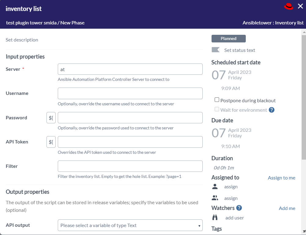
Task: Open the ${ variable picker for API Token
Action: pyautogui.click(x=51, y=142)
